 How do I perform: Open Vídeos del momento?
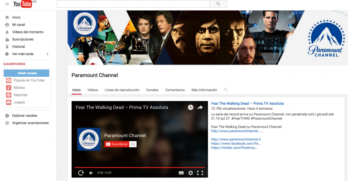pos(28,32)
